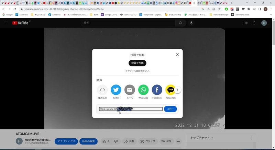Click the video title ATOMCAMLIVE
This screenshot has width=275, height=150.
pos(27,134)
